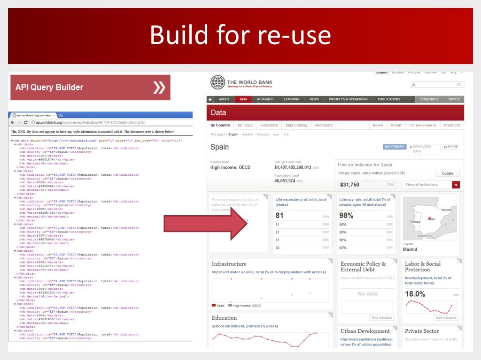
Task: Click Unemployment, total indicator link
Action: [428, 280]
